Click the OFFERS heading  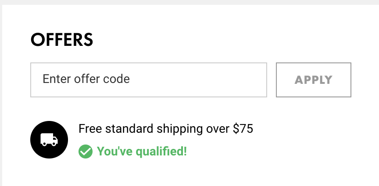tap(62, 40)
